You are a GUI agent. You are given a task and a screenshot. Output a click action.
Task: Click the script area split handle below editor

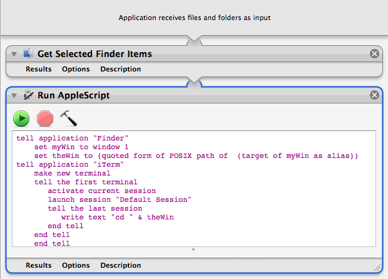tap(193, 250)
